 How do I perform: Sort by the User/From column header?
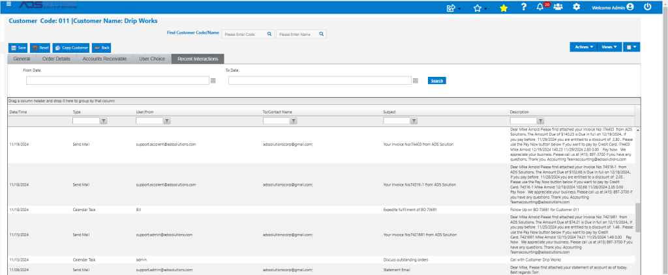[x=145, y=112]
